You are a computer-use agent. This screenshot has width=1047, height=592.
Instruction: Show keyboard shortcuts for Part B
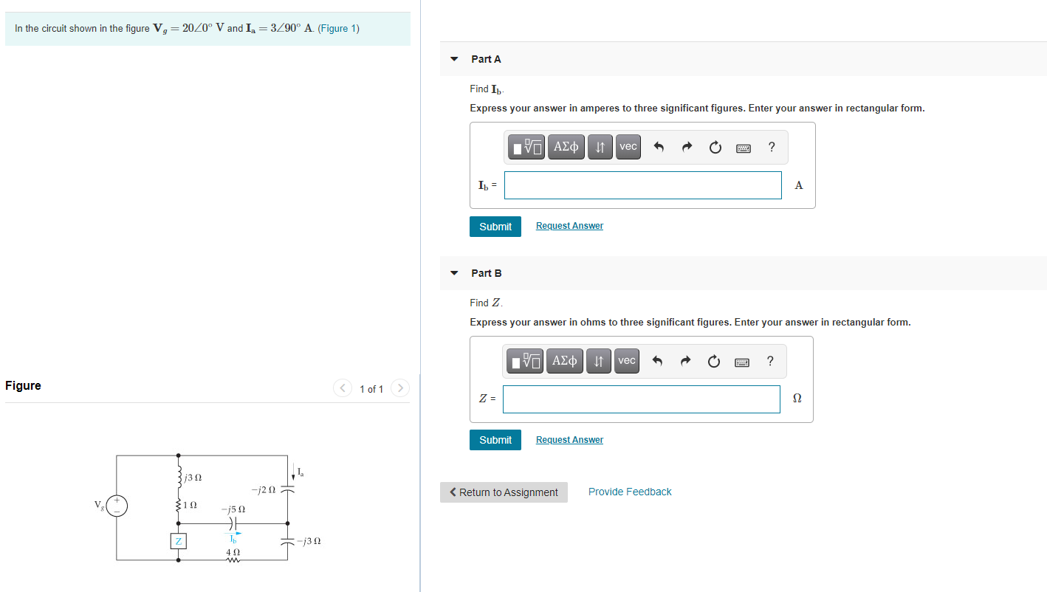[742, 362]
